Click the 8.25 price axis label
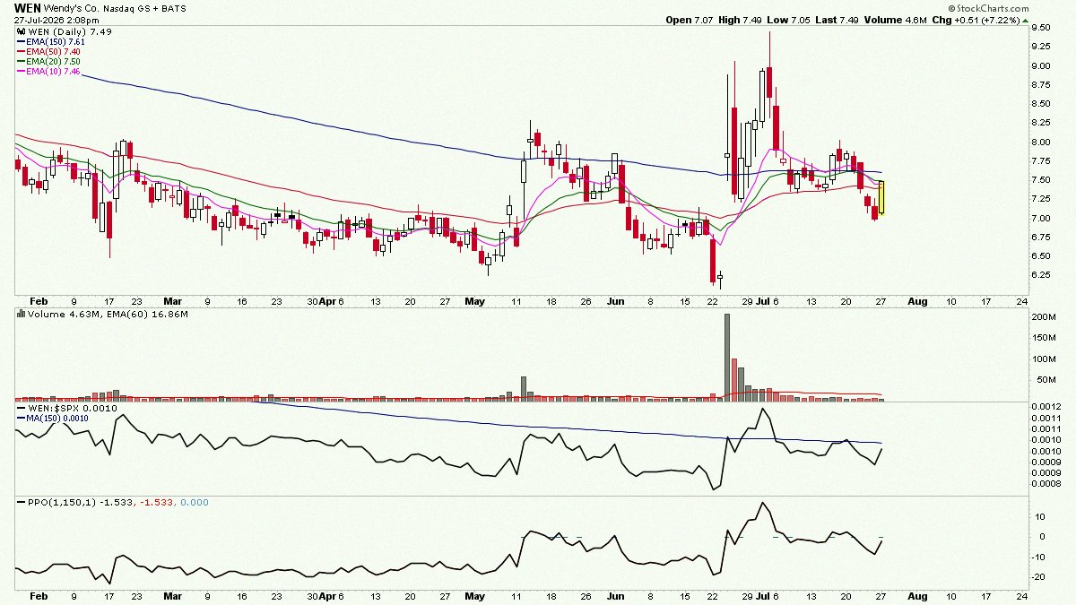Image resolution: width=1076 pixels, height=605 pixels. [1041, 124]
